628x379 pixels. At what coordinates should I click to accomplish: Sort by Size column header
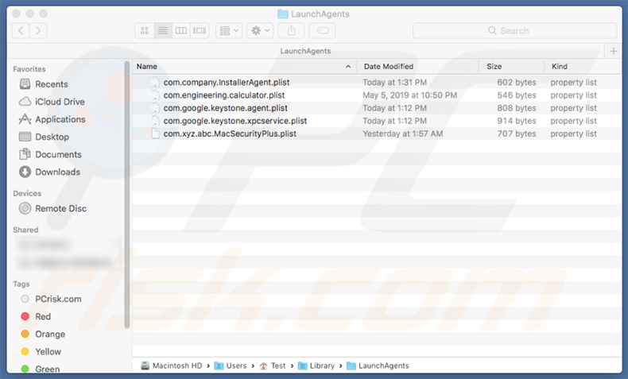(x=494, y=67)
